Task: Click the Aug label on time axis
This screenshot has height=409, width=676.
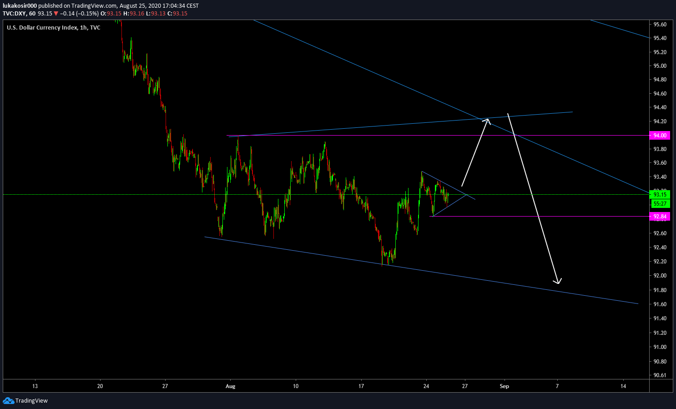Action: (231, 386)
